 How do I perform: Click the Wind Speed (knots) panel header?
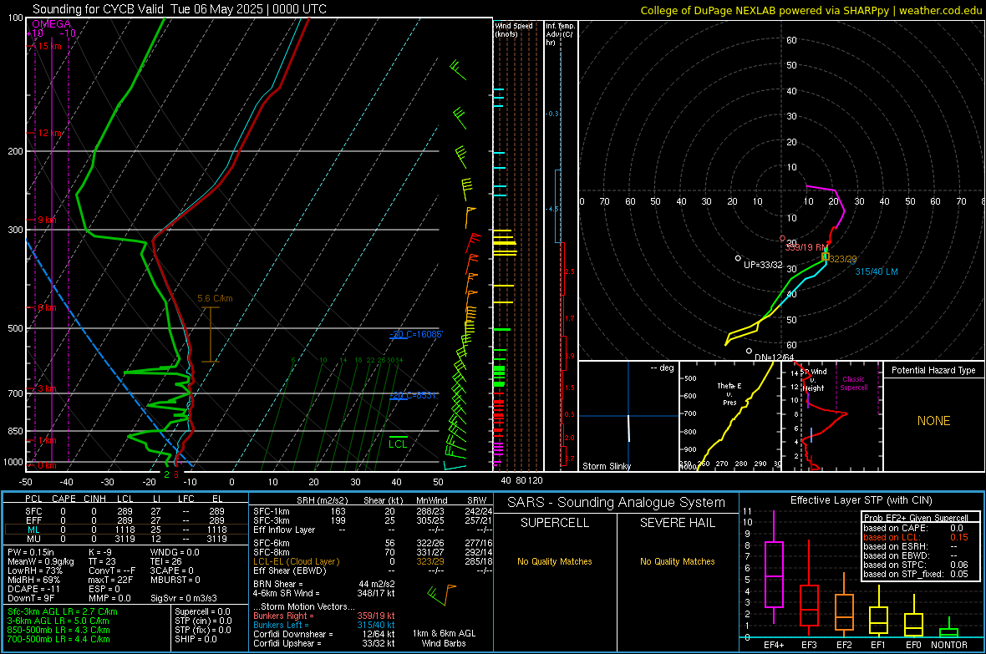coord(514,29)
